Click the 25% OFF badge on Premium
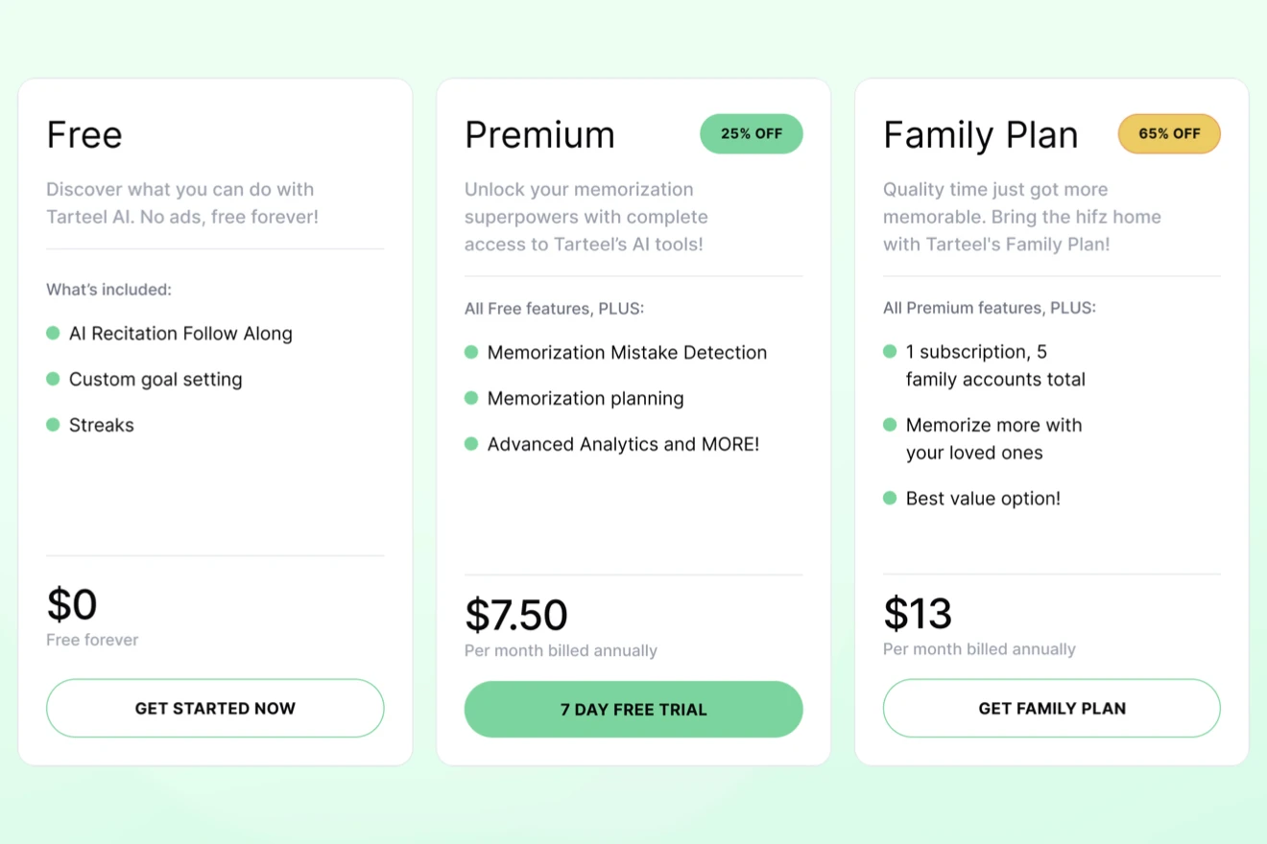The height and width of the screenshot is (844, 1267). (752, 133)
